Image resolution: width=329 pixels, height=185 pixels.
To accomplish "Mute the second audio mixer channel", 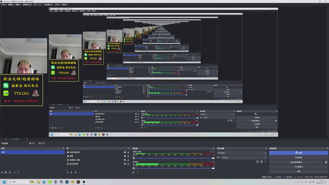I will (x=134, y=168).
